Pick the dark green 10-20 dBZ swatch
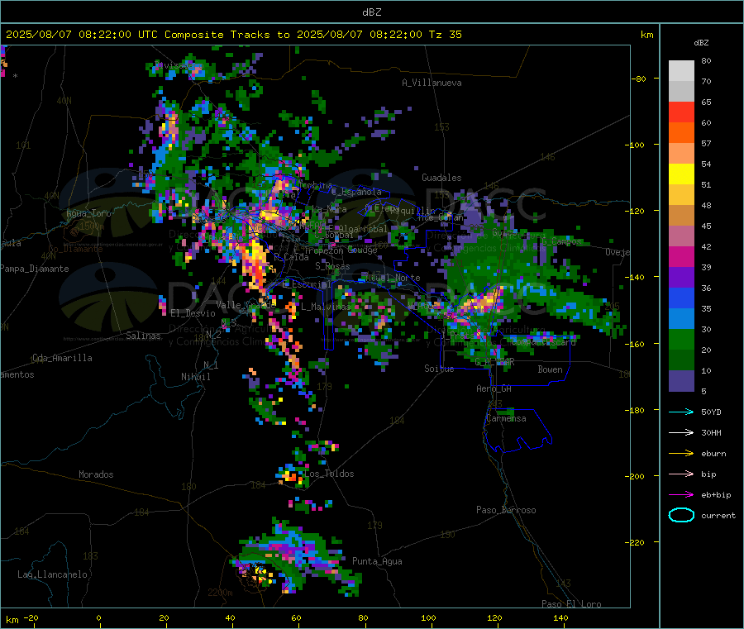The width and height of the screenshot is (744, 629). [x=681, y=360]
